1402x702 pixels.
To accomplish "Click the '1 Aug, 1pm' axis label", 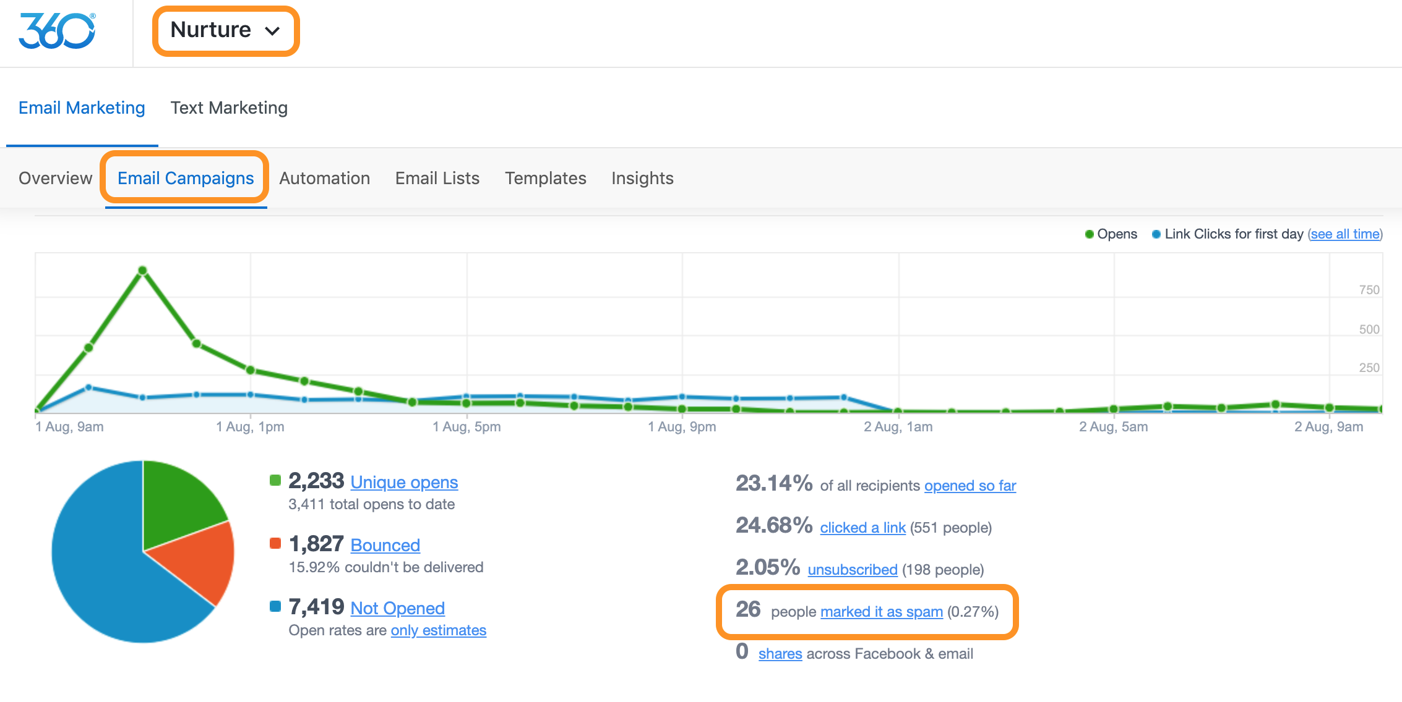I will 250,427.
